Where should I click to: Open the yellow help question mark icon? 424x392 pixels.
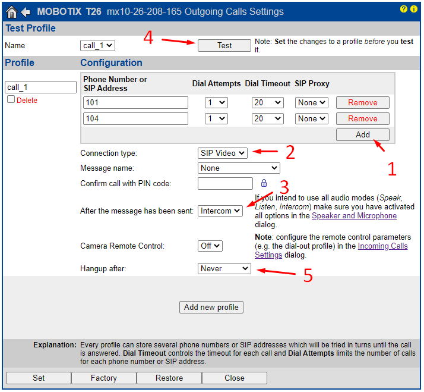pos(404,10)
